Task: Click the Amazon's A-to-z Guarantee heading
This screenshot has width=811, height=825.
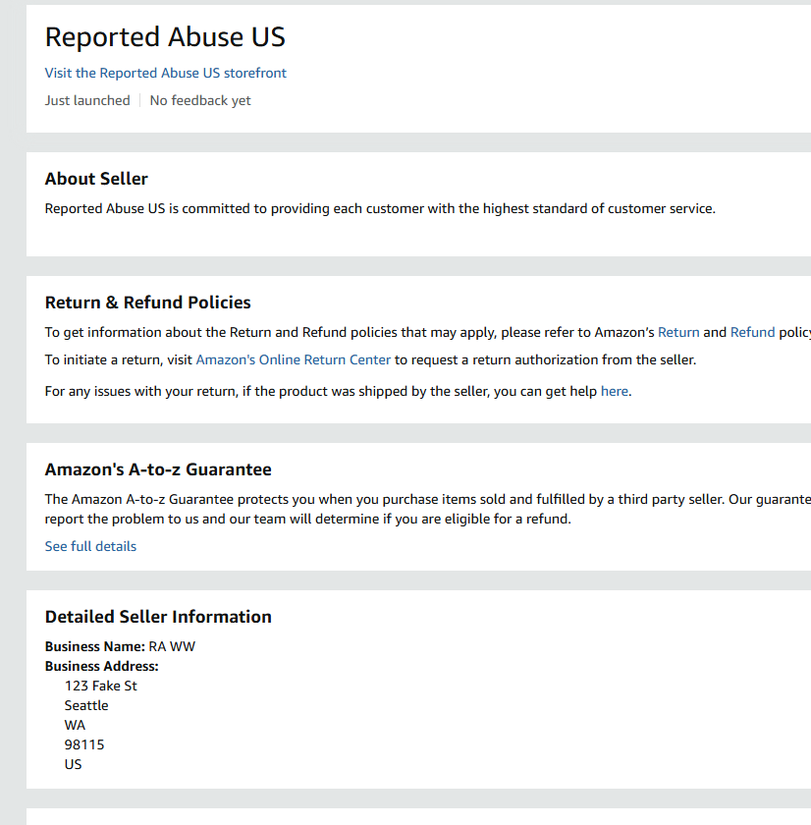Action: pos(158,469)
